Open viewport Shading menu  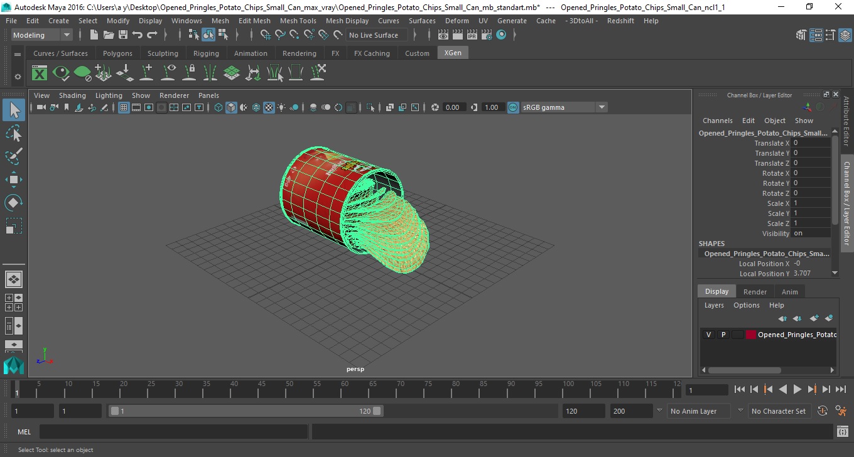[72, 95]
